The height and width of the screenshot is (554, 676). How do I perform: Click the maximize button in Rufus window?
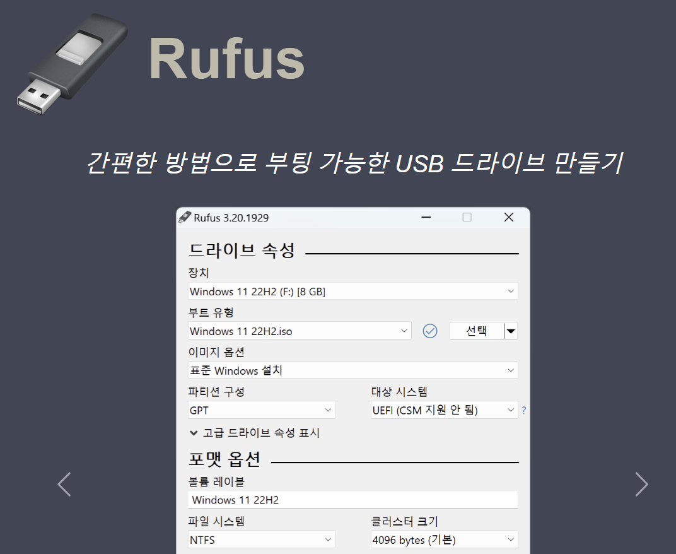pos(467,218)
